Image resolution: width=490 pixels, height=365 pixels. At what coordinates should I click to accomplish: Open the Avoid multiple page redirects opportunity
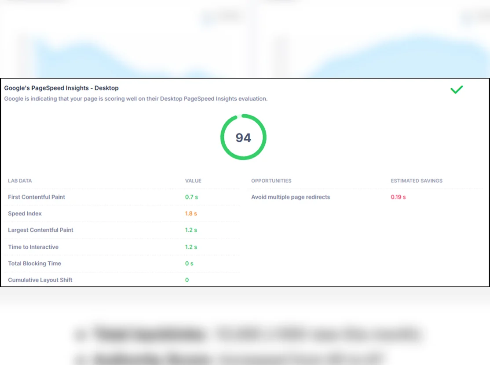click(x=290, y=197)
